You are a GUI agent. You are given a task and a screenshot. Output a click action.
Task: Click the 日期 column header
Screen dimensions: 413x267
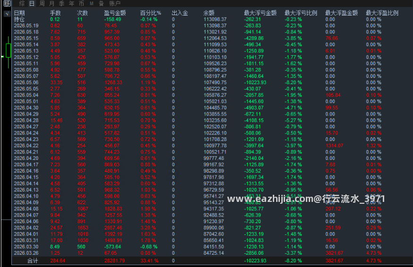tap(19, 13)
